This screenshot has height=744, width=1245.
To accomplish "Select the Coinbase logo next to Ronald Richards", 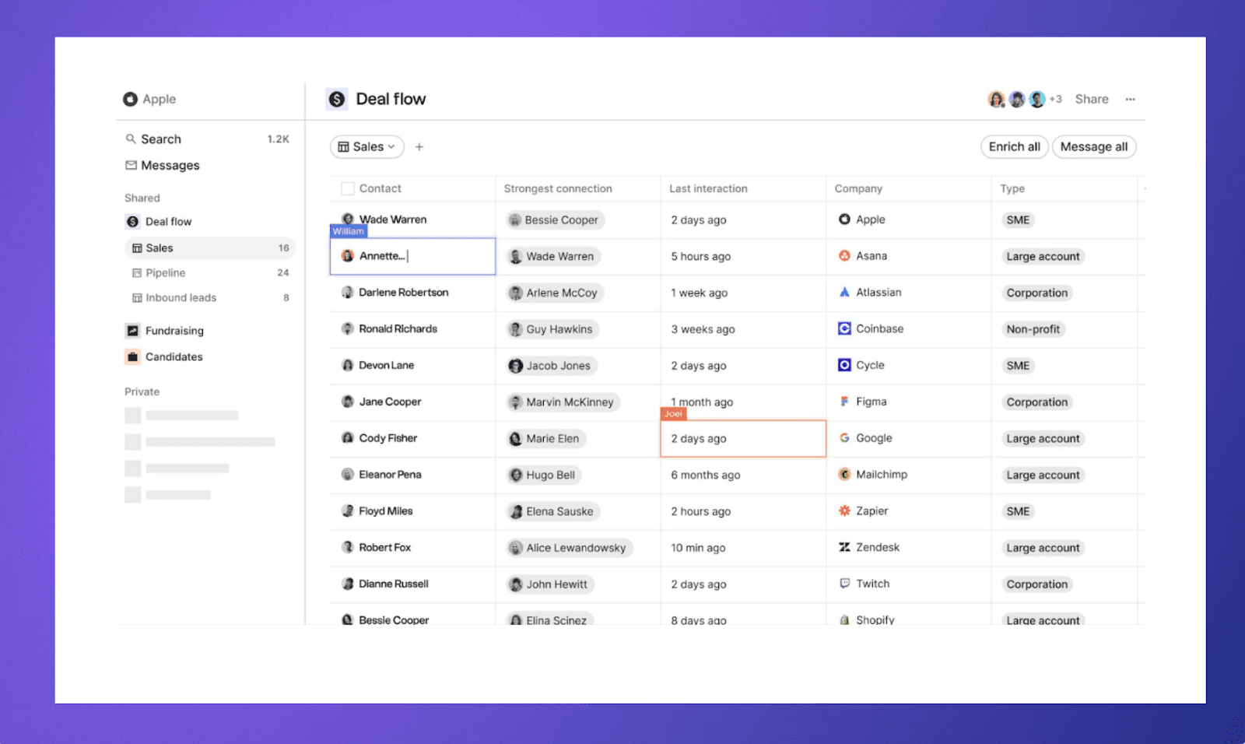I will (x=844, y=328).
